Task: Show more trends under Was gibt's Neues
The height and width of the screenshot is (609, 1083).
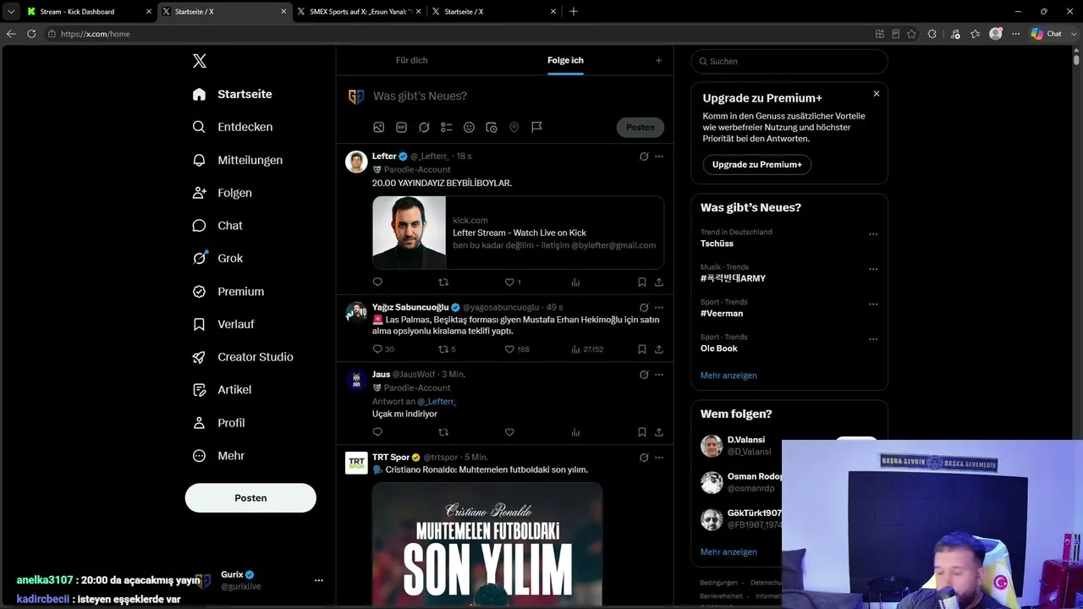Action: pos(728,376)
